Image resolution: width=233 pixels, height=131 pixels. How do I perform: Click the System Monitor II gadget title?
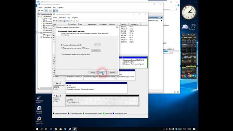click(189, 35)
